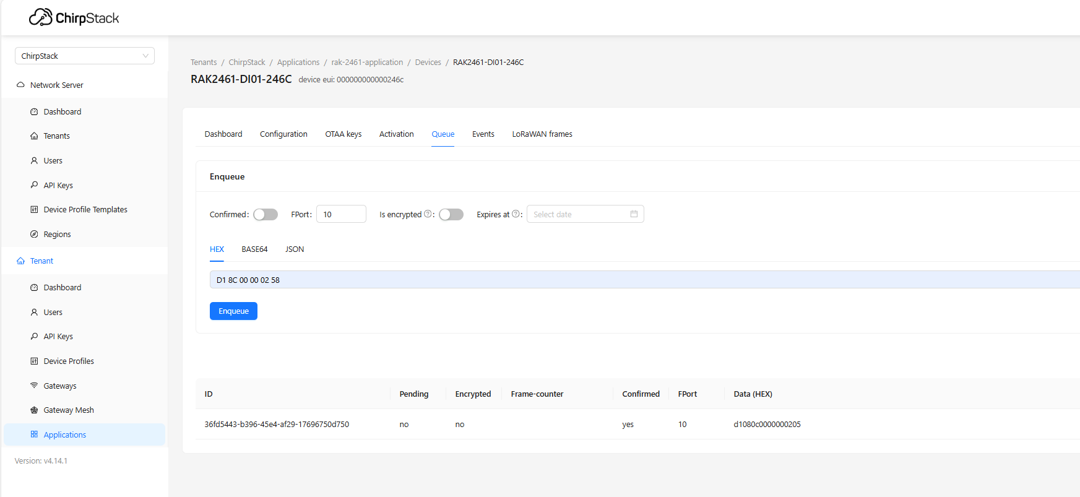Open Device Profile Templates in sidebar
This screenshot has height=497, width=1080.
(84, 210)
